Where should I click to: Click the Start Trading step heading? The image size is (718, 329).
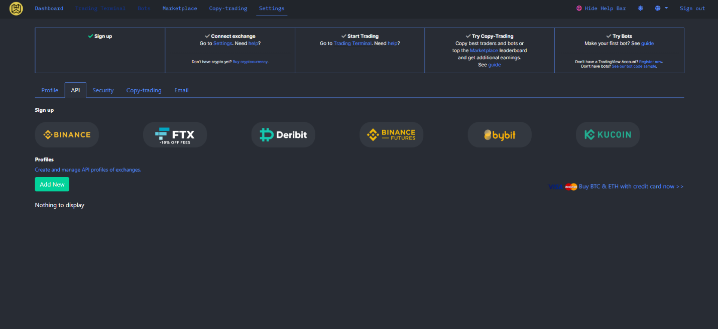tap(363, 36)
